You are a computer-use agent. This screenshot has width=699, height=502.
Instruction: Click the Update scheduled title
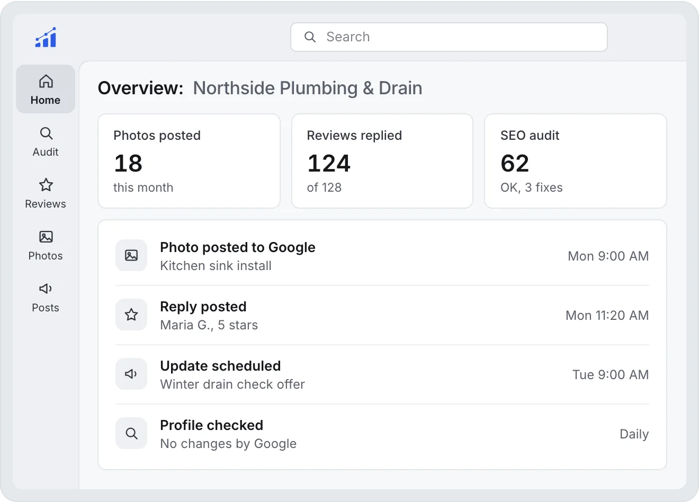coord(220,366)
